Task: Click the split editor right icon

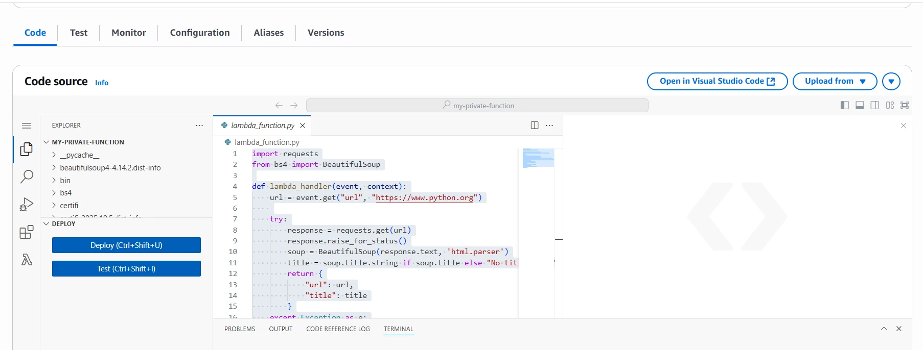Action: pyautogui.click(x=535, y=126)
